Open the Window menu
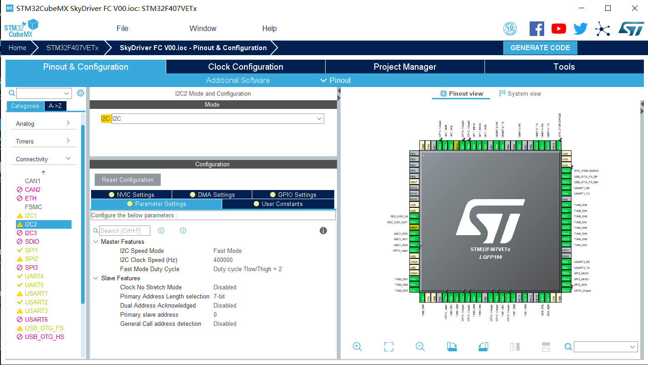The width and height of the screenshot is (648, 365). point(203,28)
